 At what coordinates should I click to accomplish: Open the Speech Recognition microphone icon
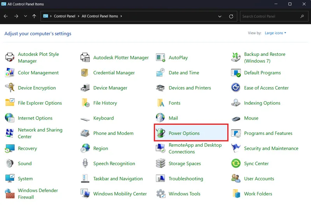click(85, 163)
